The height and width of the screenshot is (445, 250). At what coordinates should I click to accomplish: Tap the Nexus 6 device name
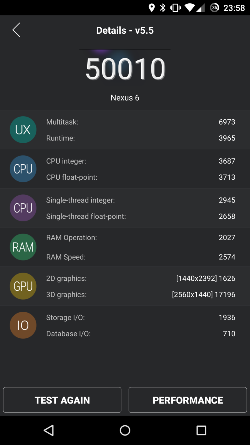[x=125, y=98]
